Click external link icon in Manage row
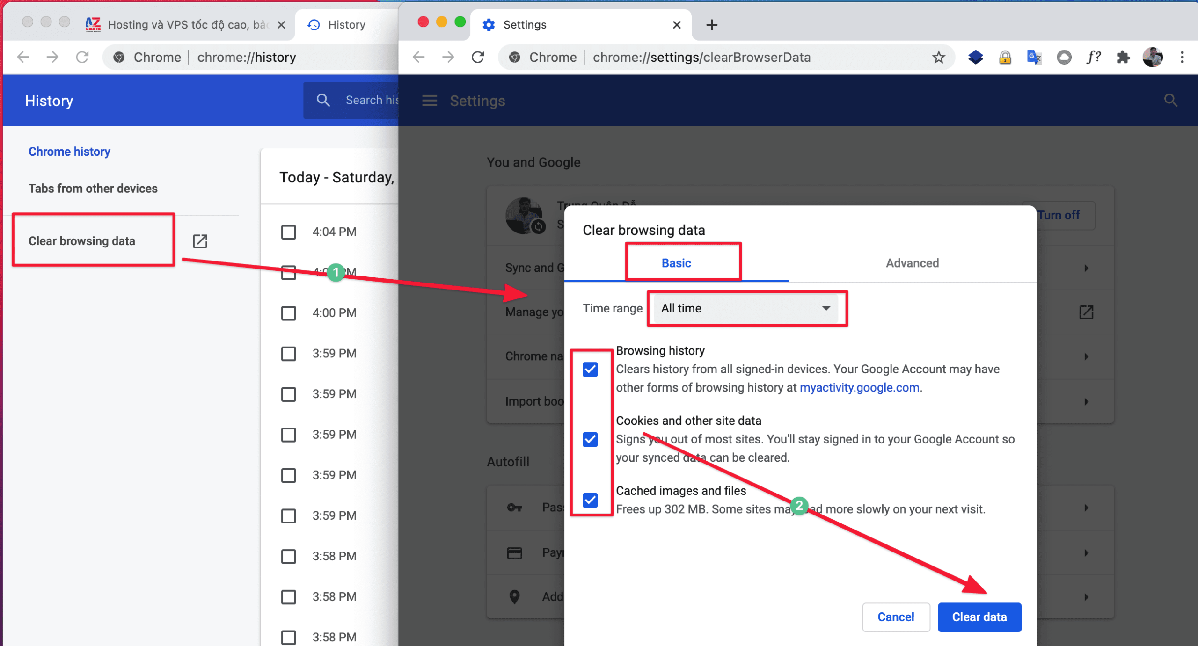Screen dimensions: 1198x646 click(x=1086, y=312)
